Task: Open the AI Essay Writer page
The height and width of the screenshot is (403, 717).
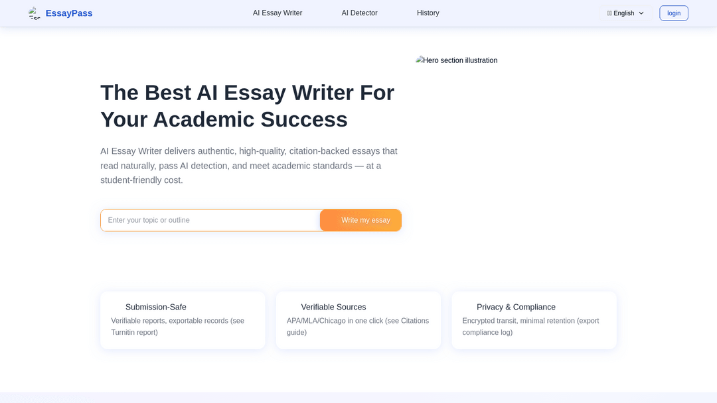Action: (x=277, y=13)
